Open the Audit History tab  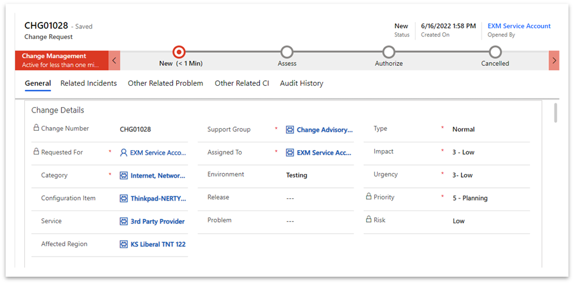click(302, 83)
